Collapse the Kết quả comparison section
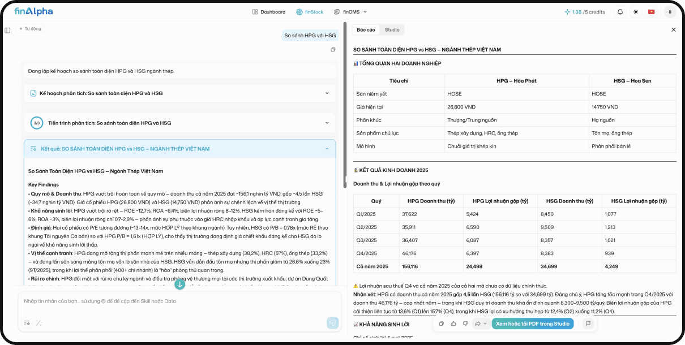Image resolution: width=685 pixels, height=345 pixels. pos(327,148)
